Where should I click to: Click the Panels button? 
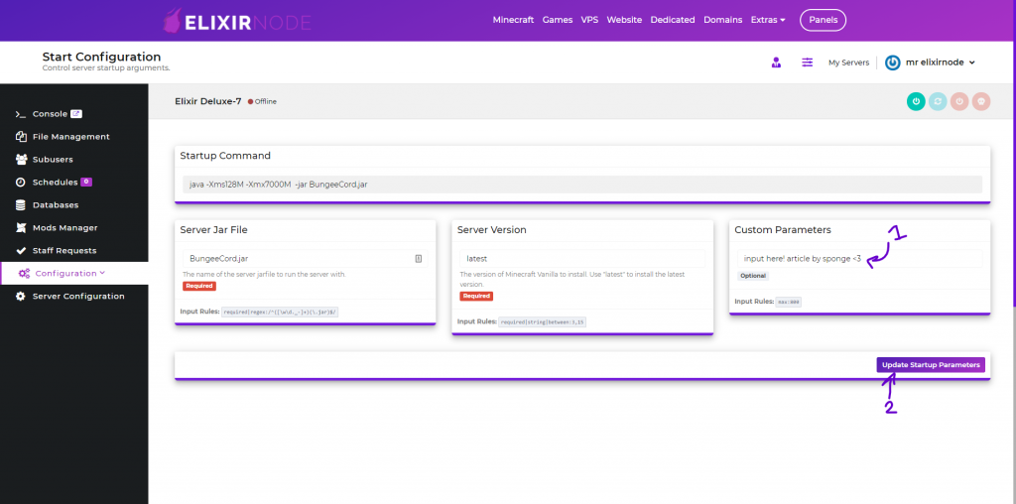823,20
